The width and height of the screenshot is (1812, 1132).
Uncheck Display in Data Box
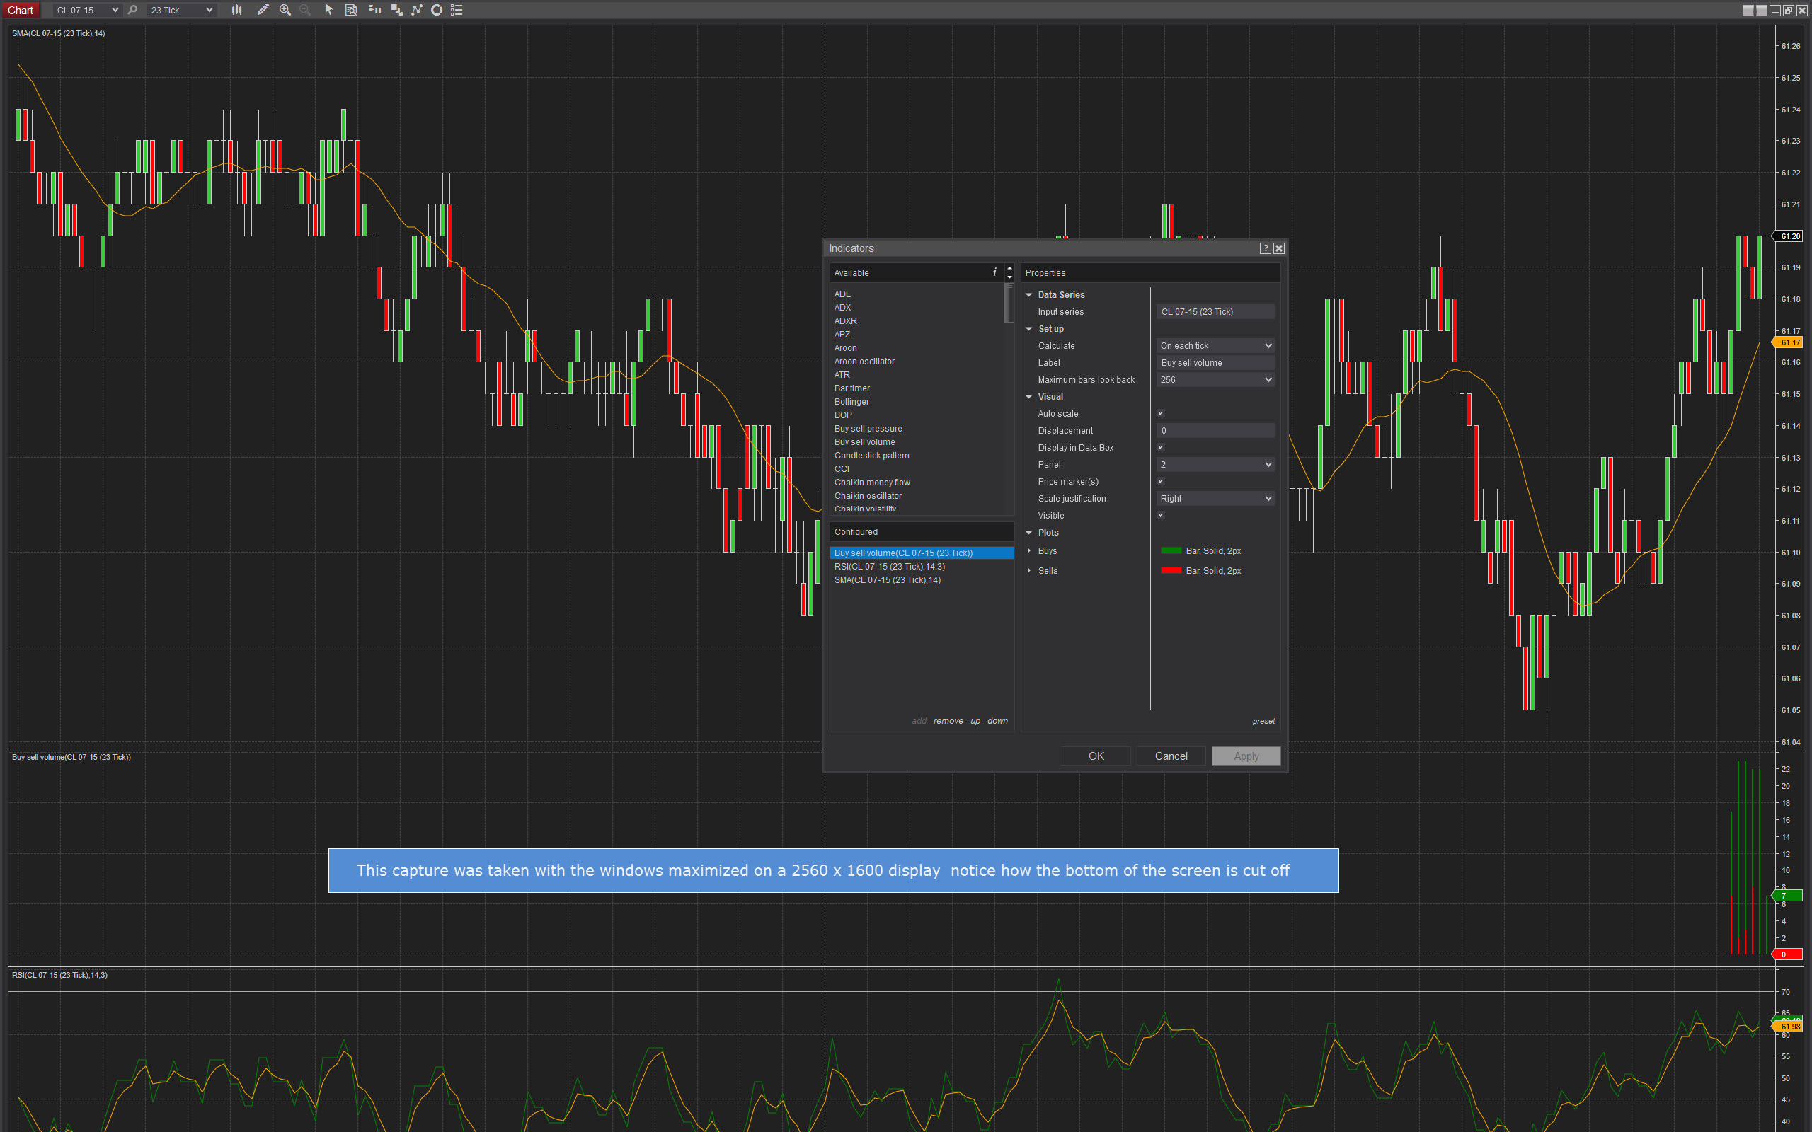[1161, 448]
